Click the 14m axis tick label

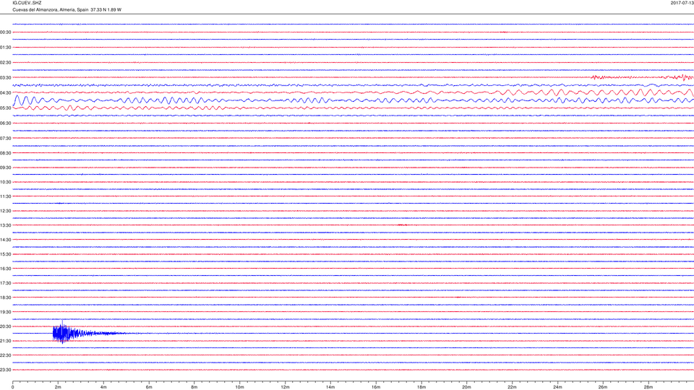coord(330,387)
